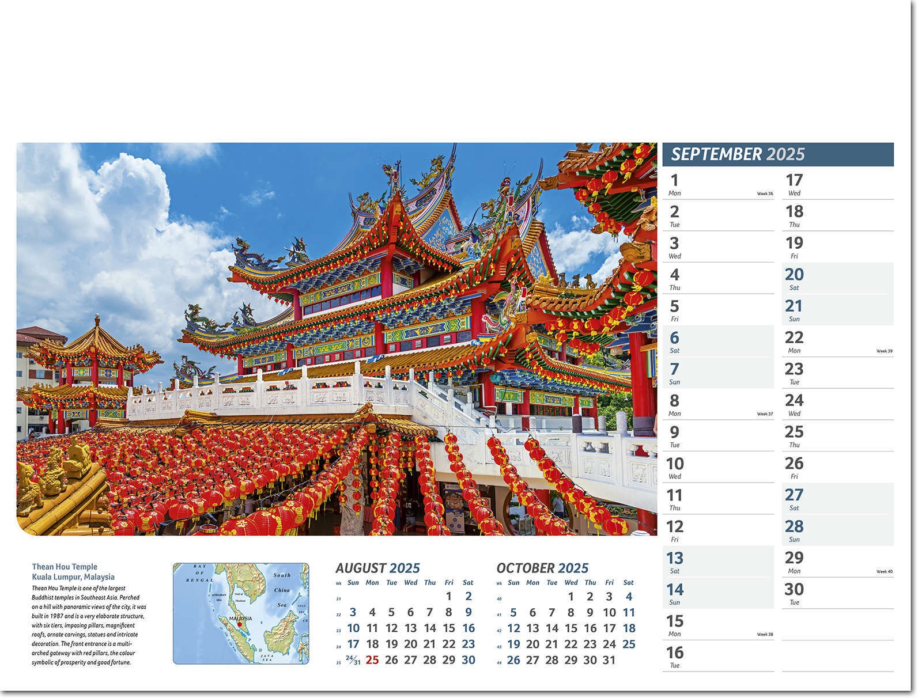Select September 28 Sun entry
The height and width of the screenshot is (698, 918).
(x=838, y=531)
